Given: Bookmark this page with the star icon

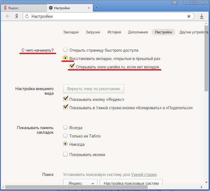Looking at the screenshot, I should [189, 16].
